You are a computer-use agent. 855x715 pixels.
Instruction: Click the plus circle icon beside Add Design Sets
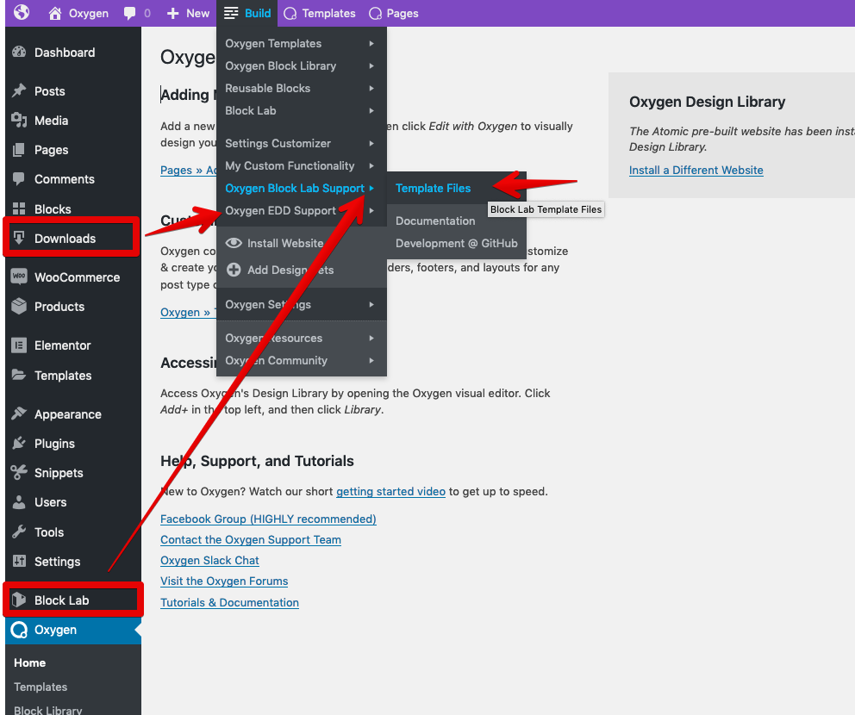[x=234, y=270]
